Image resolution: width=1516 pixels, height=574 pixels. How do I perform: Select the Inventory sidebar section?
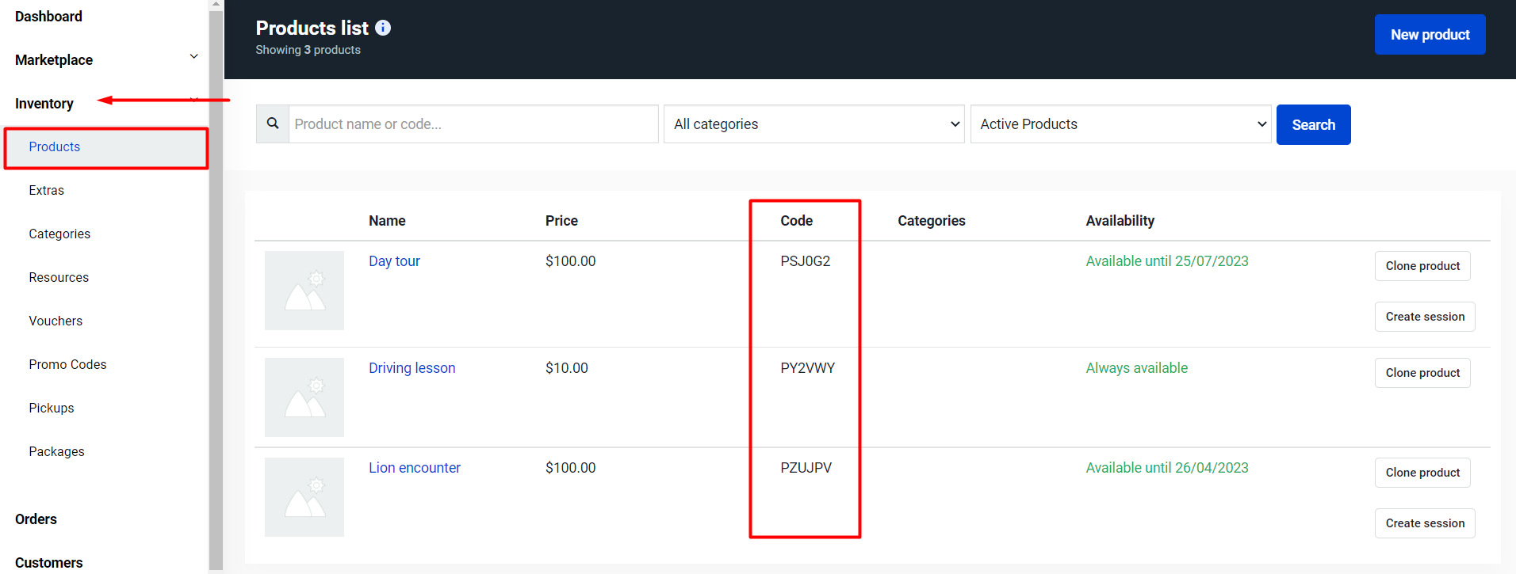click(x=44, y=104)
